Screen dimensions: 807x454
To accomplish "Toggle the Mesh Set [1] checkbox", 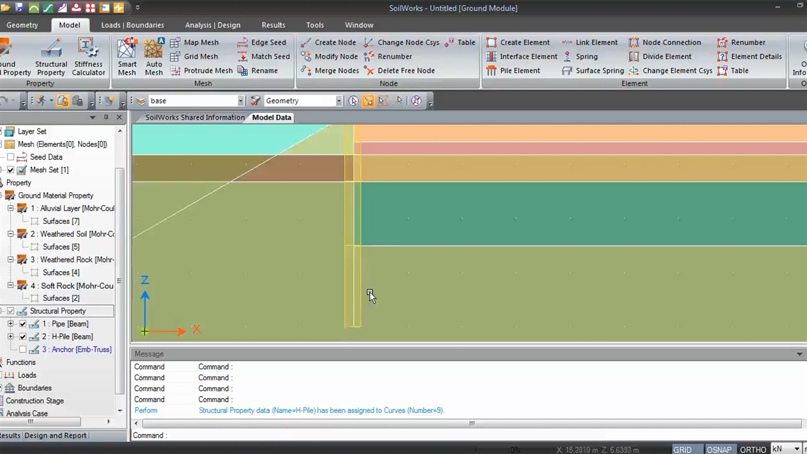I will pos(11,170).
